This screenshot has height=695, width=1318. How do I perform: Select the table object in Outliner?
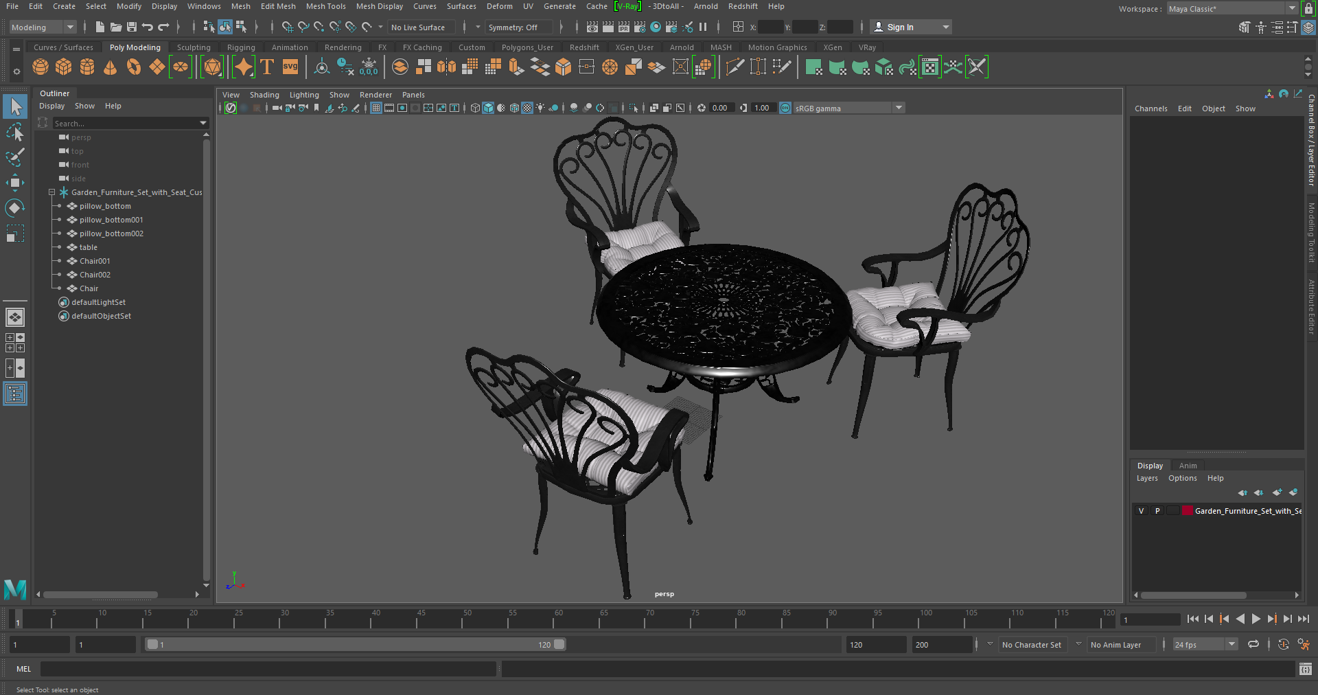[x=88, y=247]
